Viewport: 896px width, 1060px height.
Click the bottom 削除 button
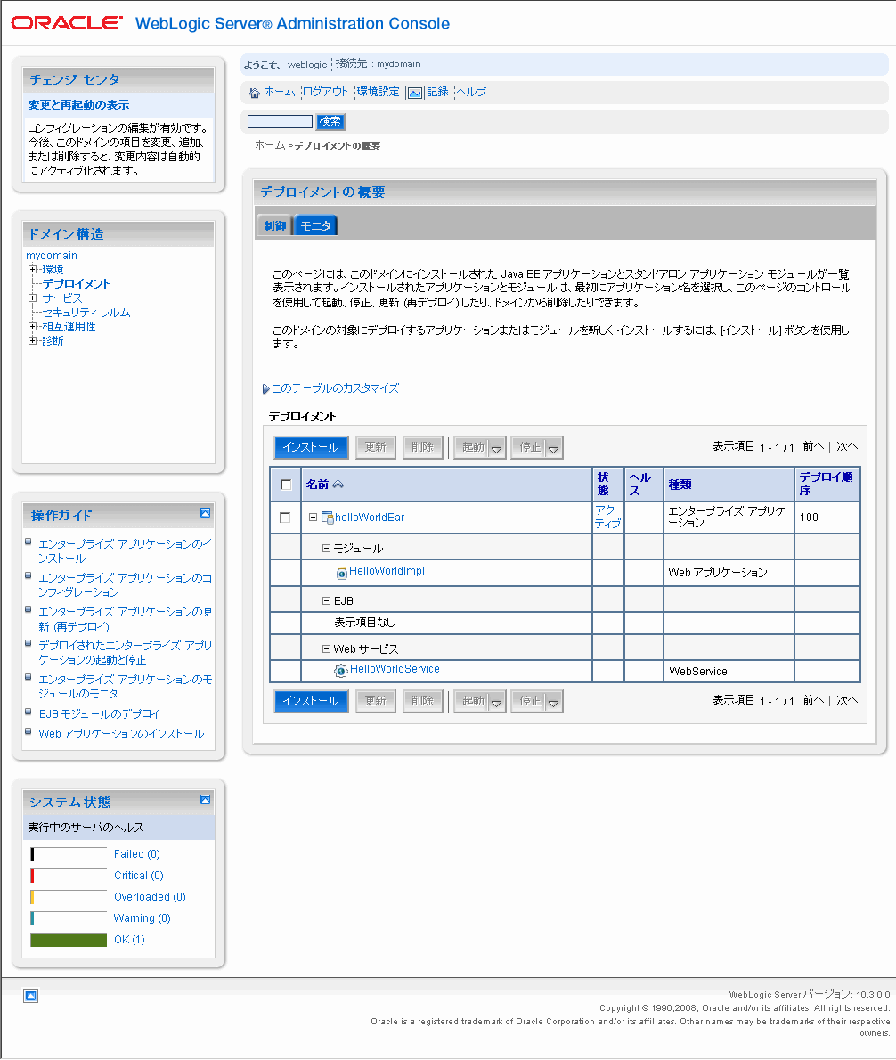422,701
